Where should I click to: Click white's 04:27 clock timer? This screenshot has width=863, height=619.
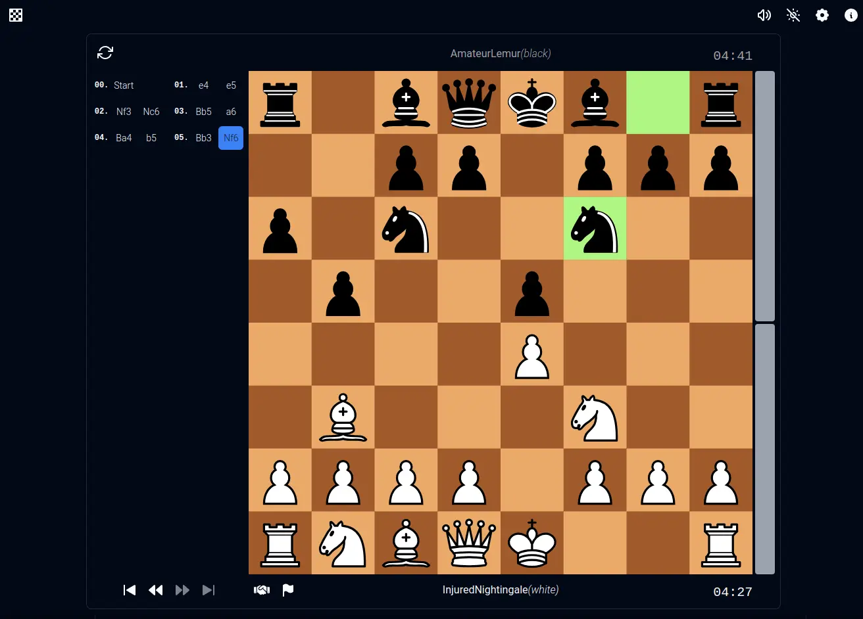click(732, 591)
